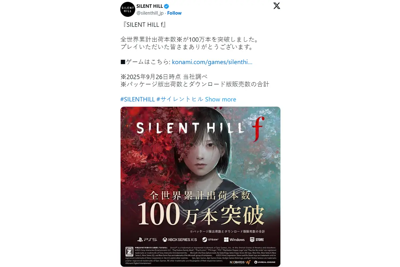
Task: Open the konami.com/games/silenthi... link
Action: [212, 62]
